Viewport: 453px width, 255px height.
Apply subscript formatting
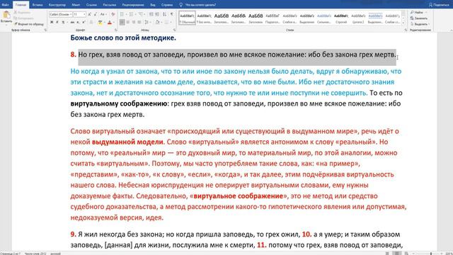(78, 22)
